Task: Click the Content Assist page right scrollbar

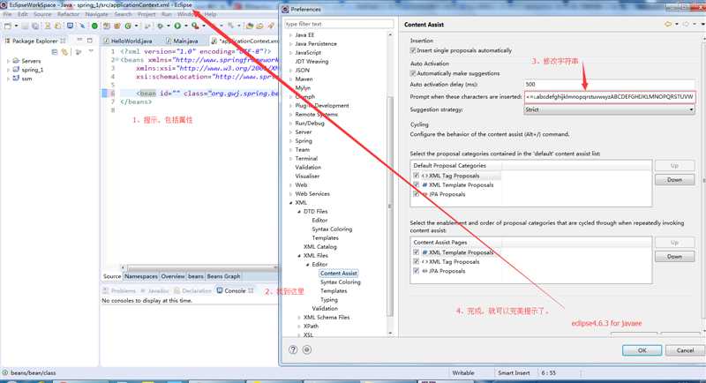Action: [x=703, y=180]
